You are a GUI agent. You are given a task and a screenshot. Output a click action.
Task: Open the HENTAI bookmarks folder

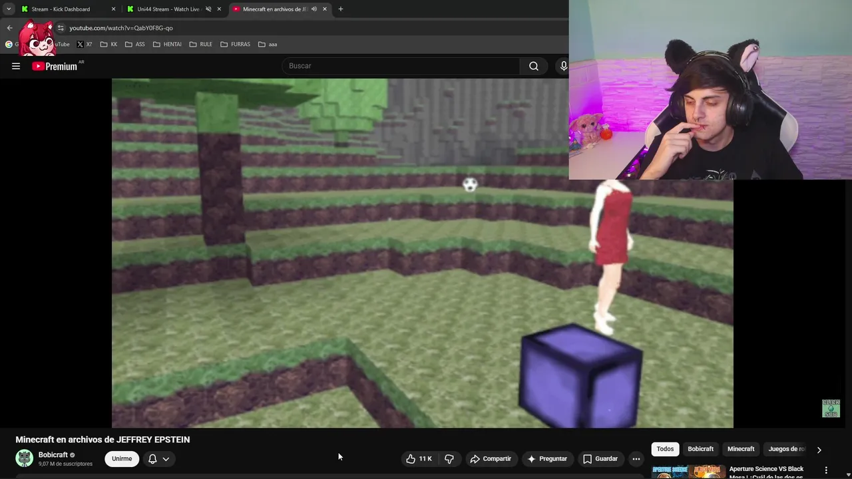click(x=167, y=45)
